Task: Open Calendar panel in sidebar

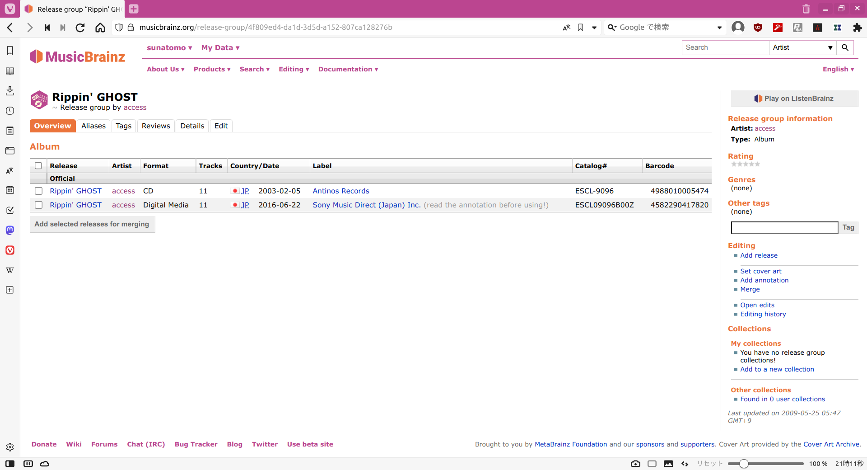Action: click(10, 190)
